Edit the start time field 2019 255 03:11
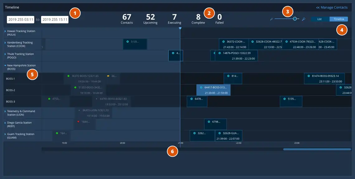 coord(21,20)
